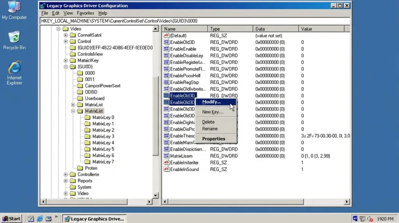Choose Rename in context menu
The width and height of the screenshot is (399, 223).
[216, 129]
